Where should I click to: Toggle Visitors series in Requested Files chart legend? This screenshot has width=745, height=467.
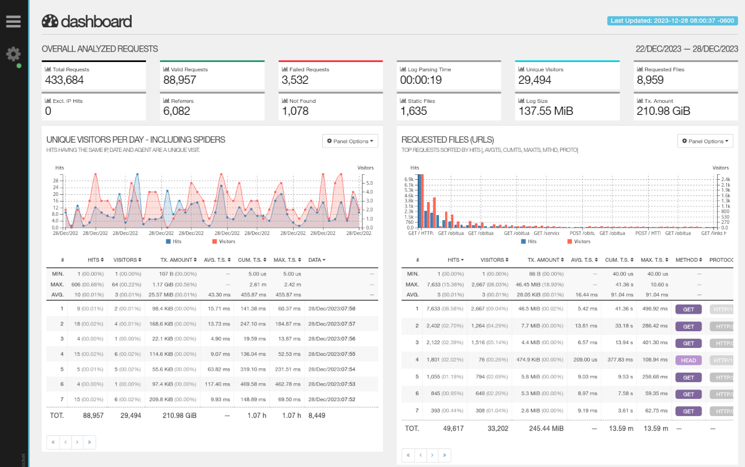click(579, 241)
